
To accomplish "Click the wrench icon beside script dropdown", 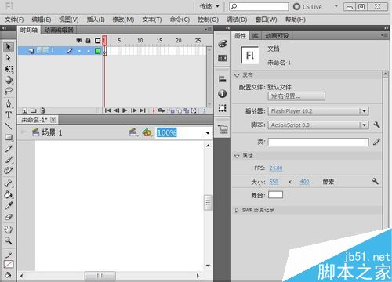I will (x=376, y=125).
